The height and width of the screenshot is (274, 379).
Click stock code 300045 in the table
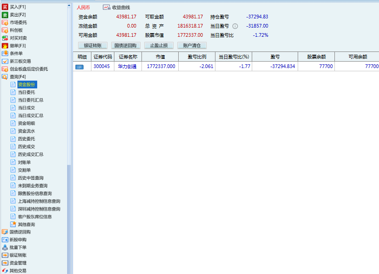click(102, 66)
